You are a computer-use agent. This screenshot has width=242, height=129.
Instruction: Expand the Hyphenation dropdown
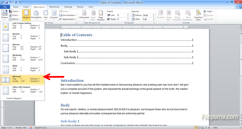tap(68, 19)
